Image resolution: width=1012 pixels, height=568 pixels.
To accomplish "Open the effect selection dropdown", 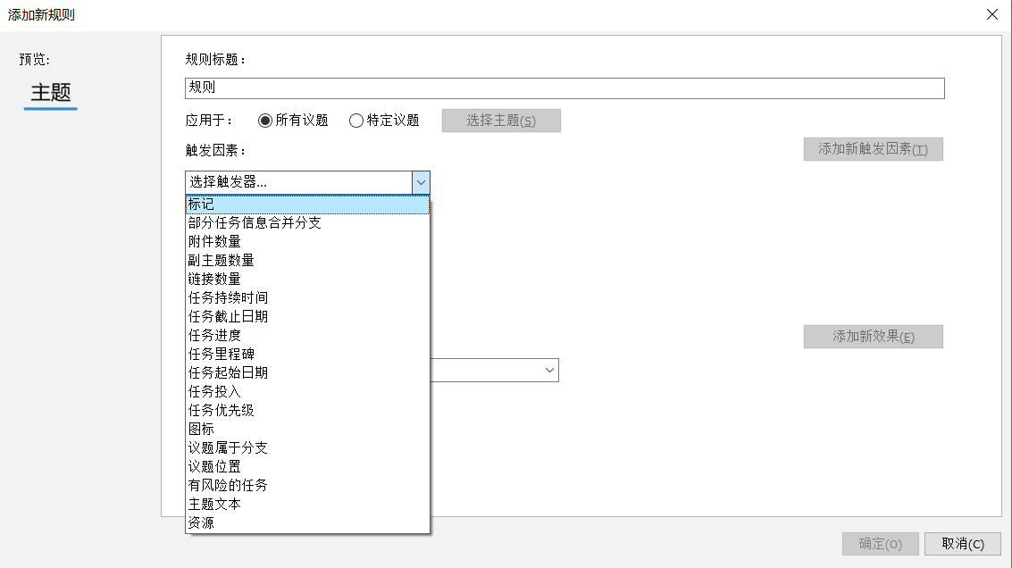I will click(x=548, y=369).
